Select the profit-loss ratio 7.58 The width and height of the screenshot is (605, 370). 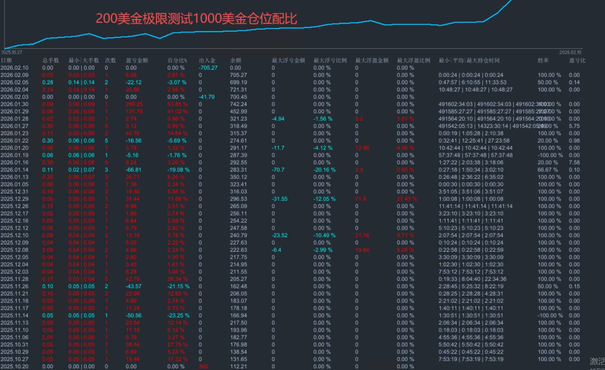574,162
